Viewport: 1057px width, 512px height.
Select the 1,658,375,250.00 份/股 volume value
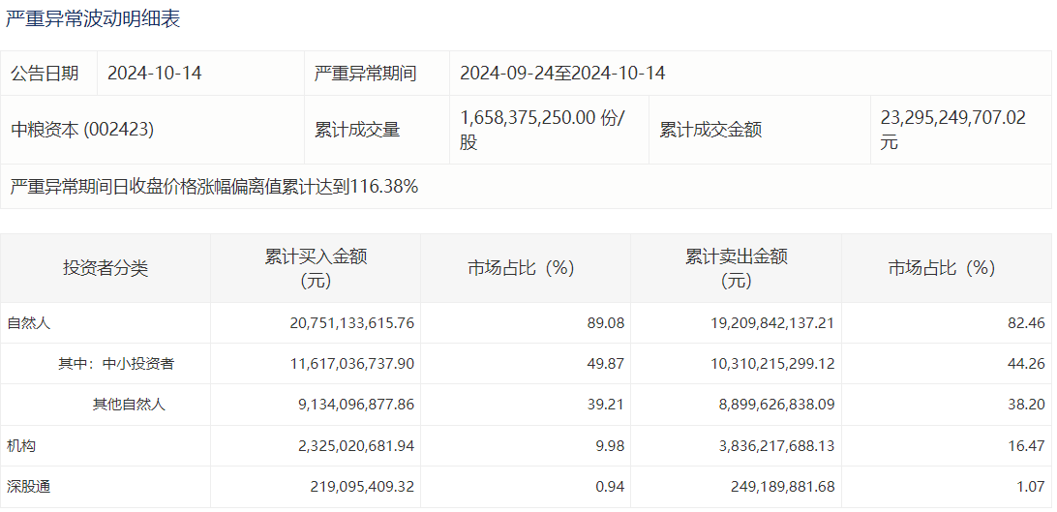coord(542,130)
